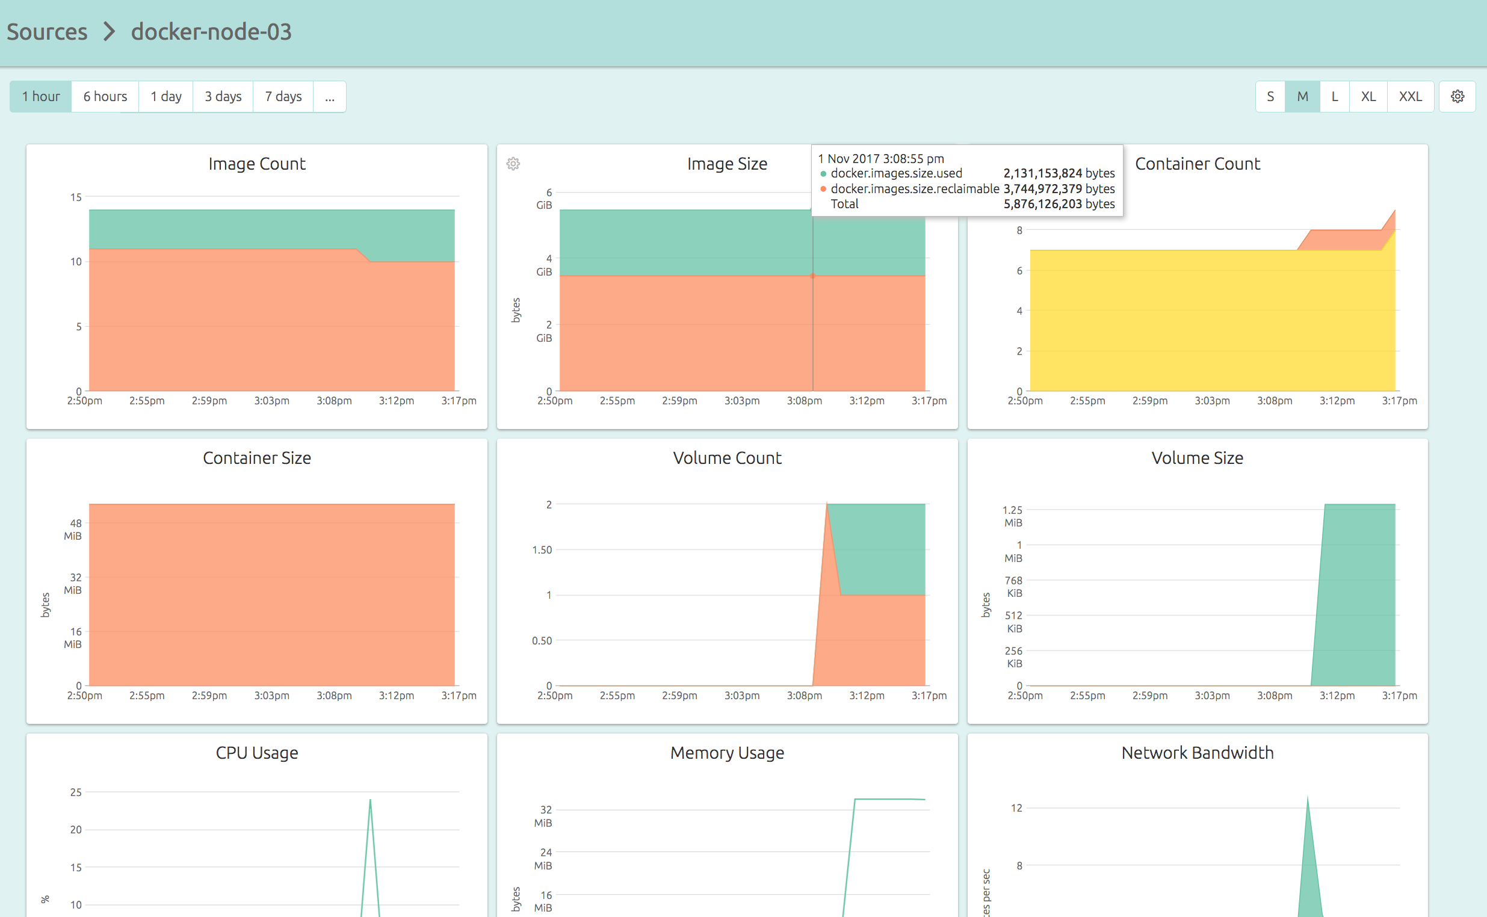Switch to the 3 days range
1487x917 pixels.
pyautogui.click(x=223, y=96)
